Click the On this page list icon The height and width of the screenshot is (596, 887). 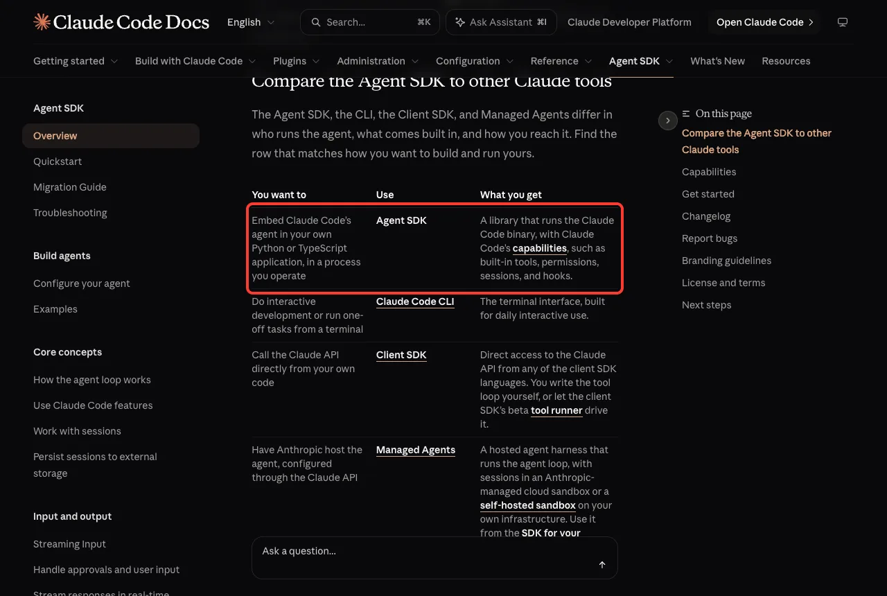coord(686,114)
